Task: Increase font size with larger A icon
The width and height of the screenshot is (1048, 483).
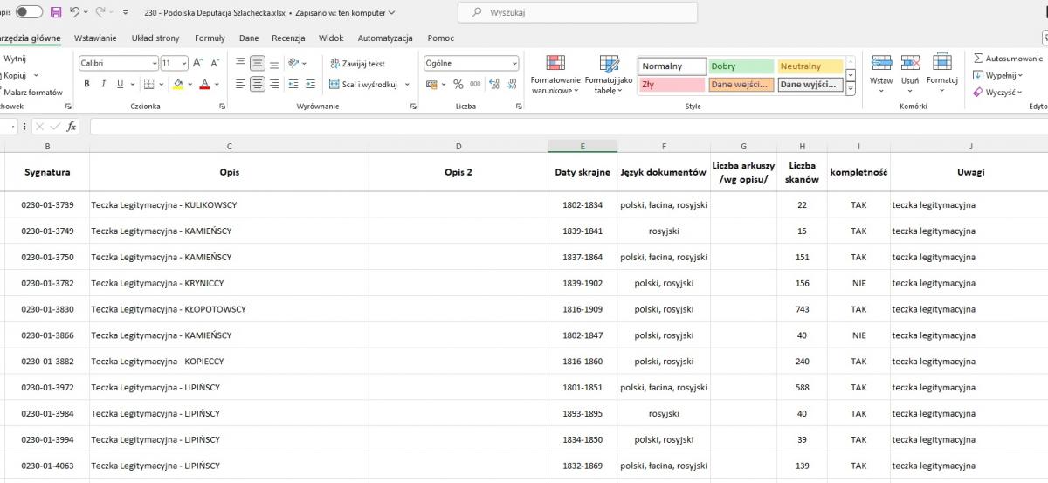Action: point(197,63)
